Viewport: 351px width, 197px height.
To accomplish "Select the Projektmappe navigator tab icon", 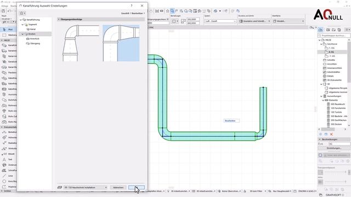I will click(320, 30).
